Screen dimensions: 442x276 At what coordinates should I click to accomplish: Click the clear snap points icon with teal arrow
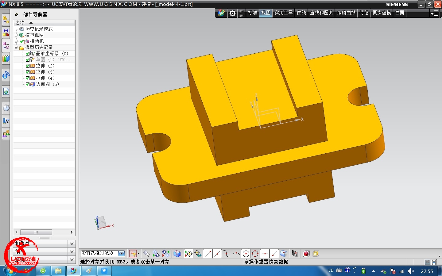coord(198,254)
